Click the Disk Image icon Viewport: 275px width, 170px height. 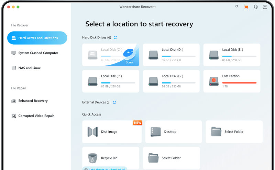click(92, 132)
